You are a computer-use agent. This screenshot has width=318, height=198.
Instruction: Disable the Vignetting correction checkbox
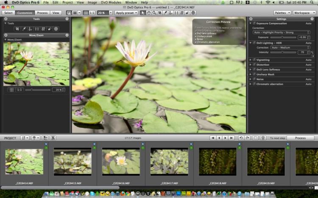click(254, 60)
